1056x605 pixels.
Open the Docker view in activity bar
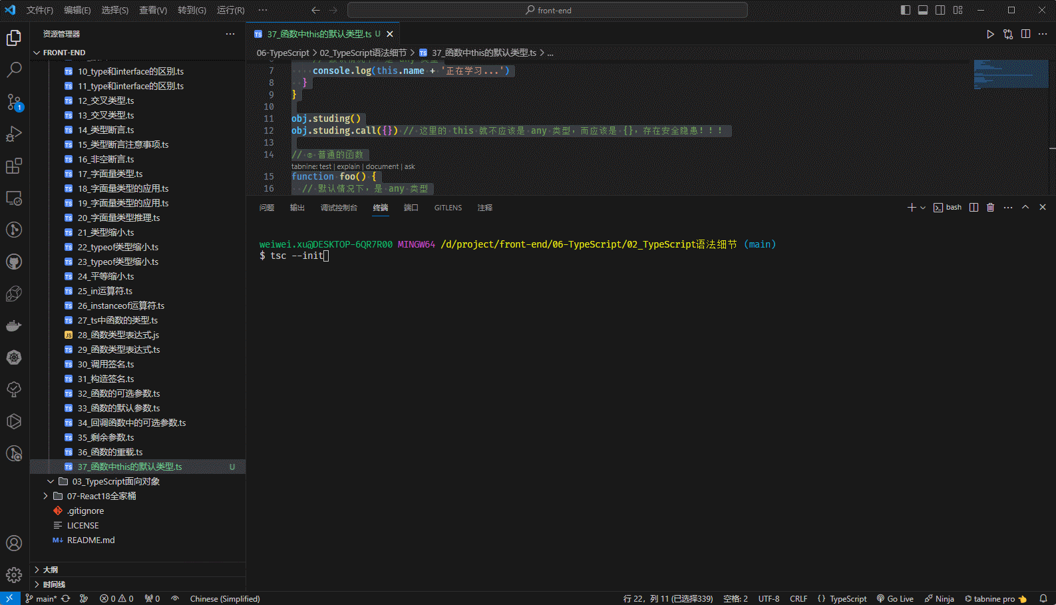point(14,325)
